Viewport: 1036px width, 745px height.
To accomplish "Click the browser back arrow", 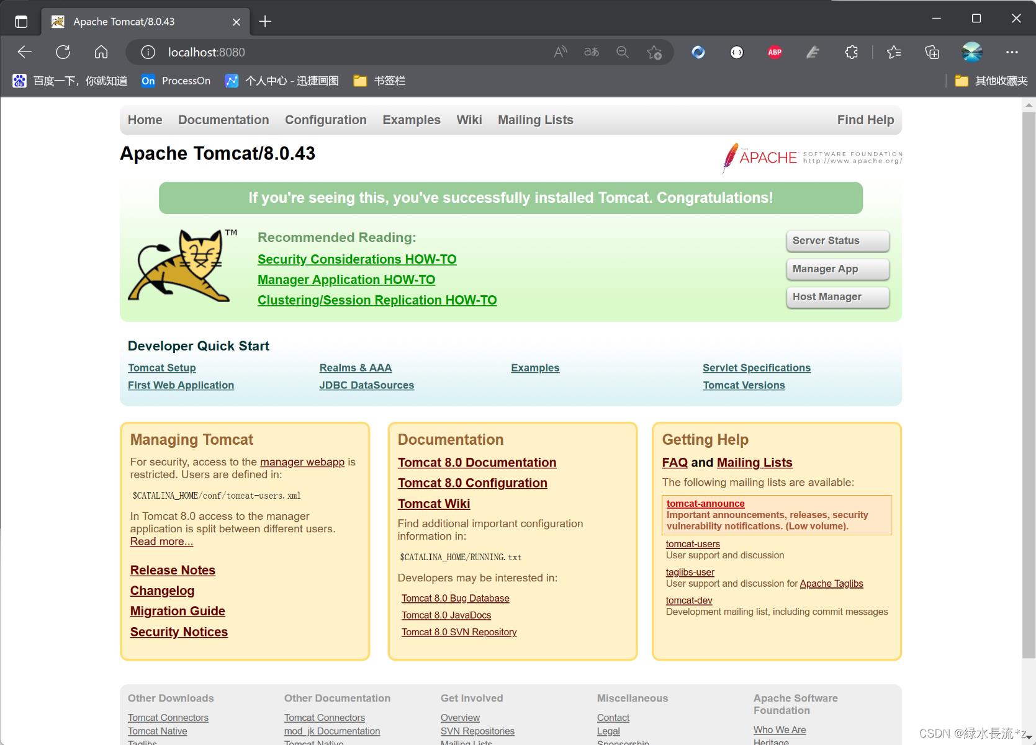I will pyautogui.click(x=25, y=52).
